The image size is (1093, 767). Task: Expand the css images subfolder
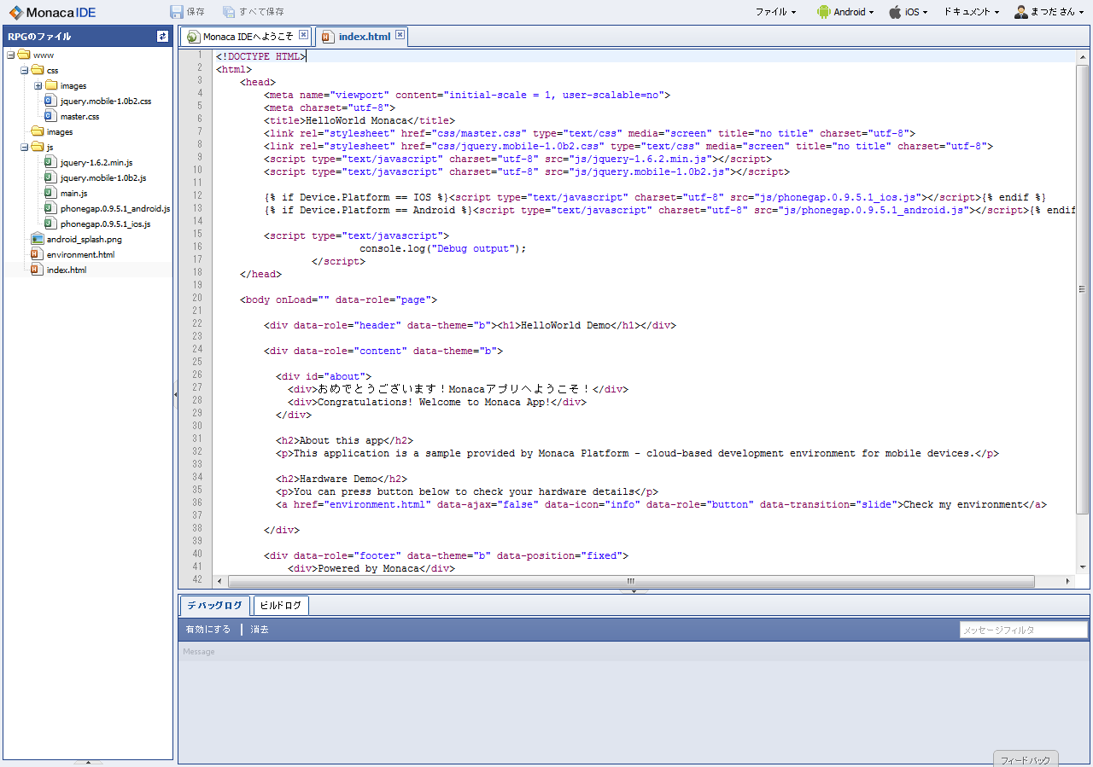tap(38, 86)
